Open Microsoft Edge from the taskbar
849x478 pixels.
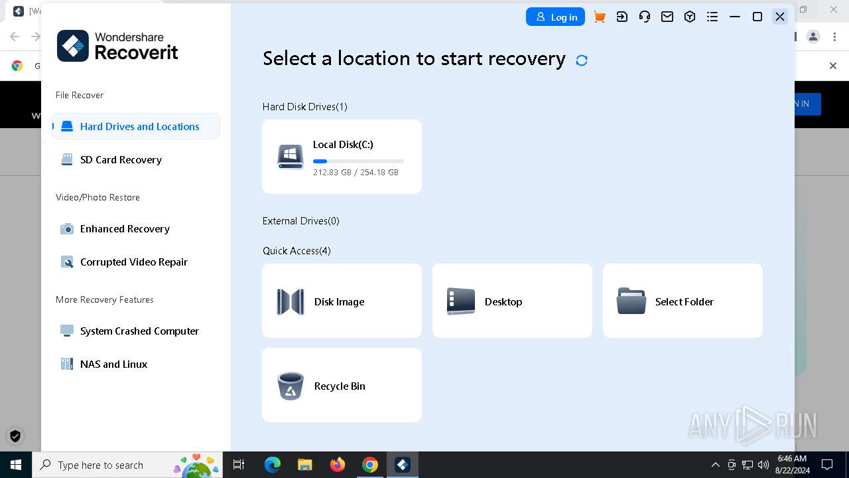pyautogui.click(x=273, y=465)
